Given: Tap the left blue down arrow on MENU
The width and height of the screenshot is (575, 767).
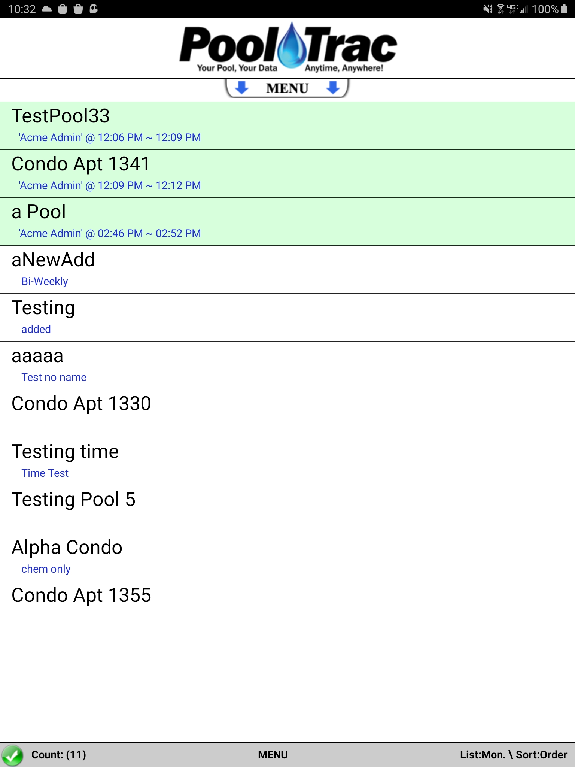Looking at the screenshot, I should pyautogui.click(x=242, y=87).
